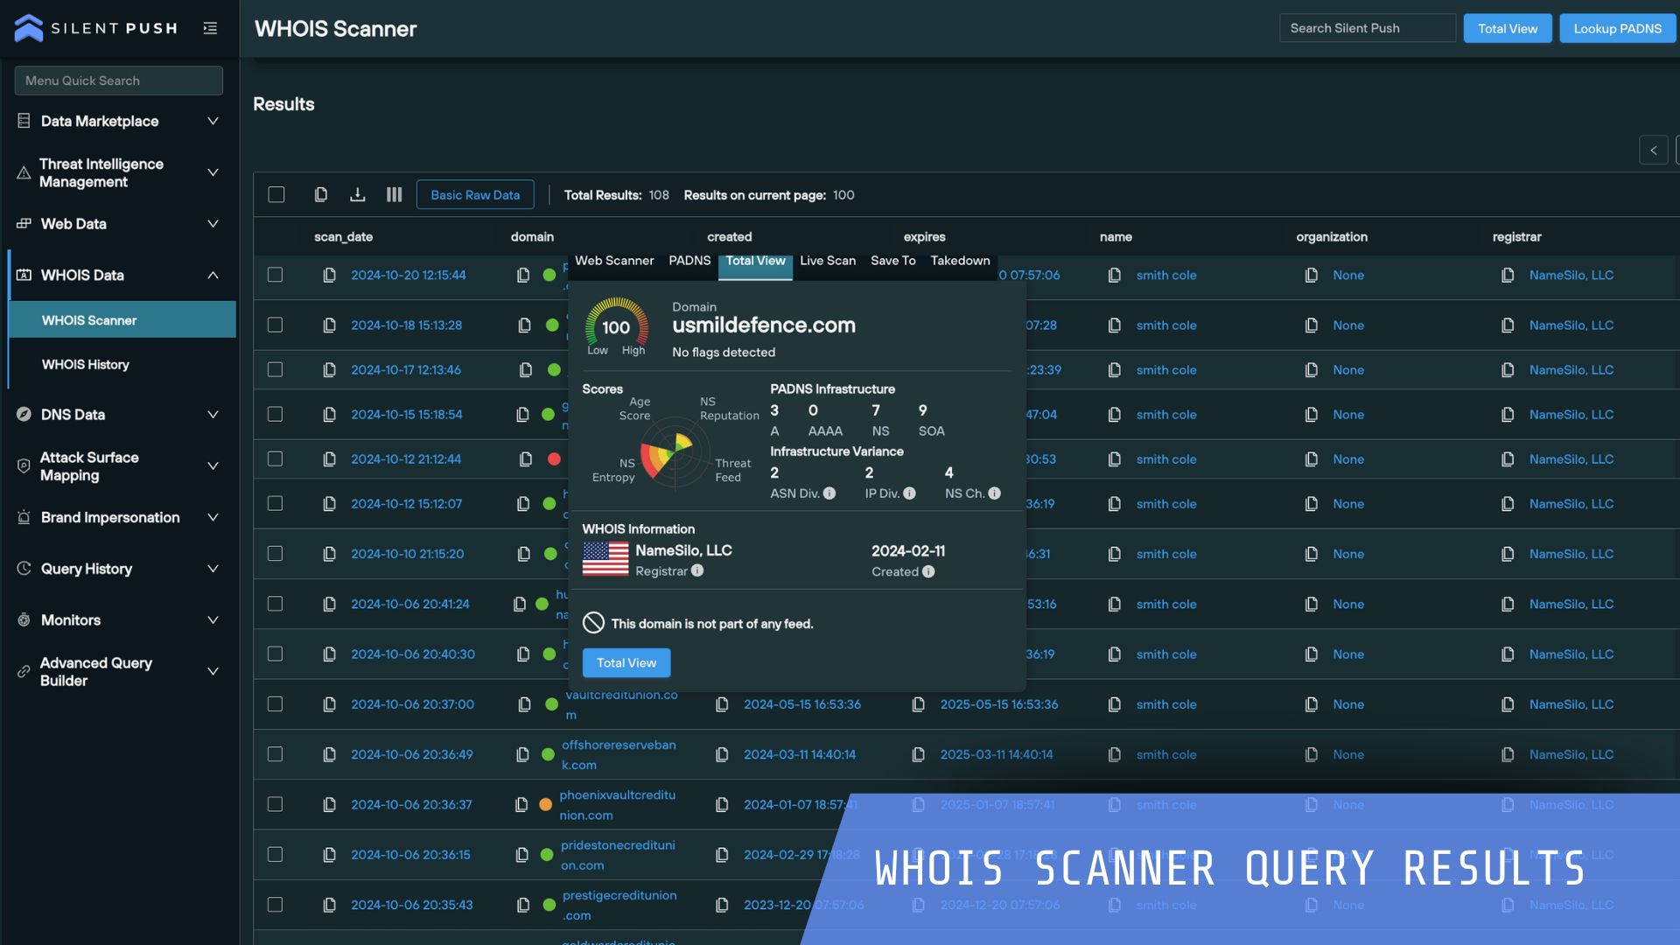Expand Data Marketplace menu
This screenshot has height=945, width=1680.
(213, 121)
